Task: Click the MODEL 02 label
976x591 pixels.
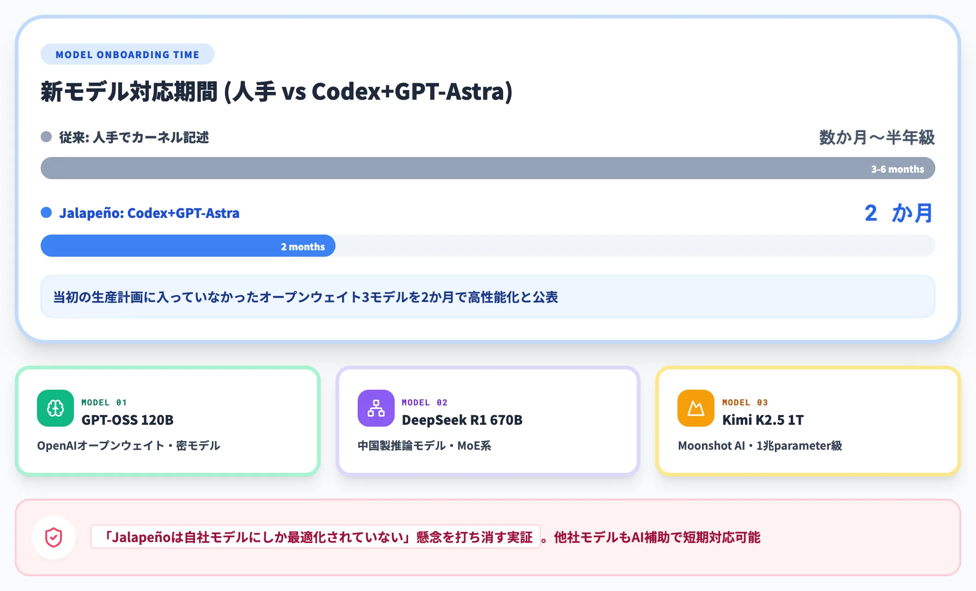Action: (424, 402)
